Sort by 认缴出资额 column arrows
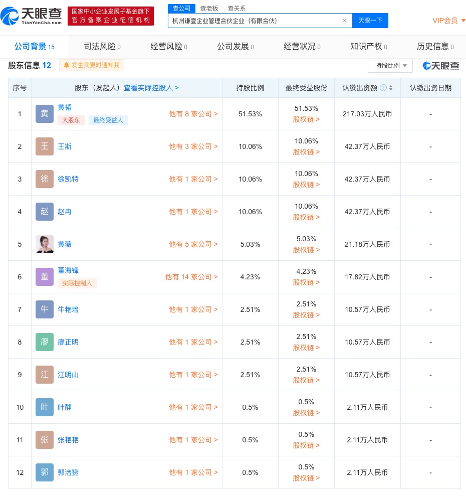Screen dimensions: 466x498 [x=391, y=88]
